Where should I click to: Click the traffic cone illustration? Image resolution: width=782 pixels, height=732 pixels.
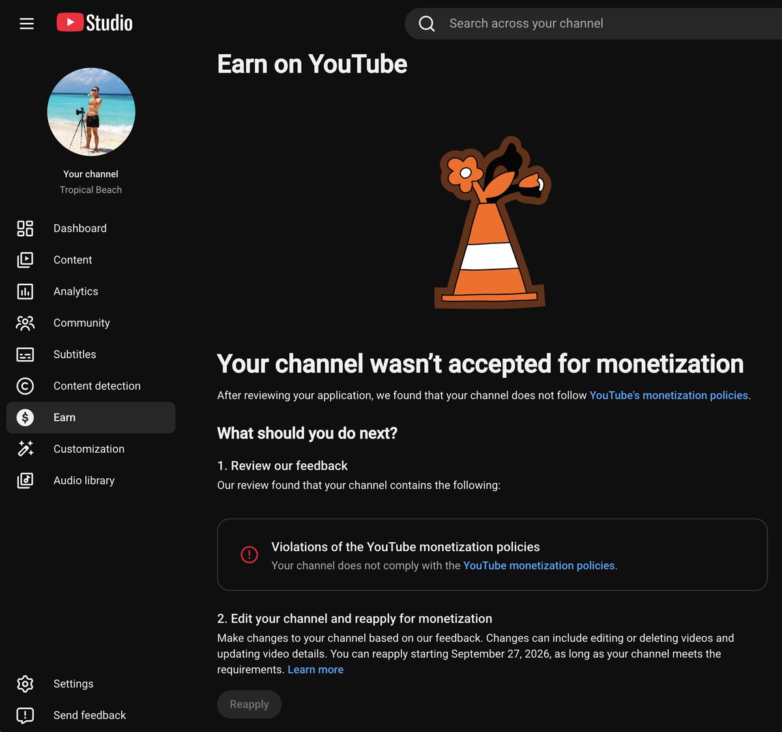tap(493, 223)
